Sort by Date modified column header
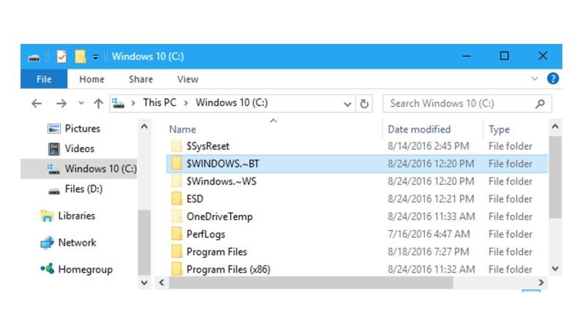This screenshot has height=329, width=585. pos(419,129)
